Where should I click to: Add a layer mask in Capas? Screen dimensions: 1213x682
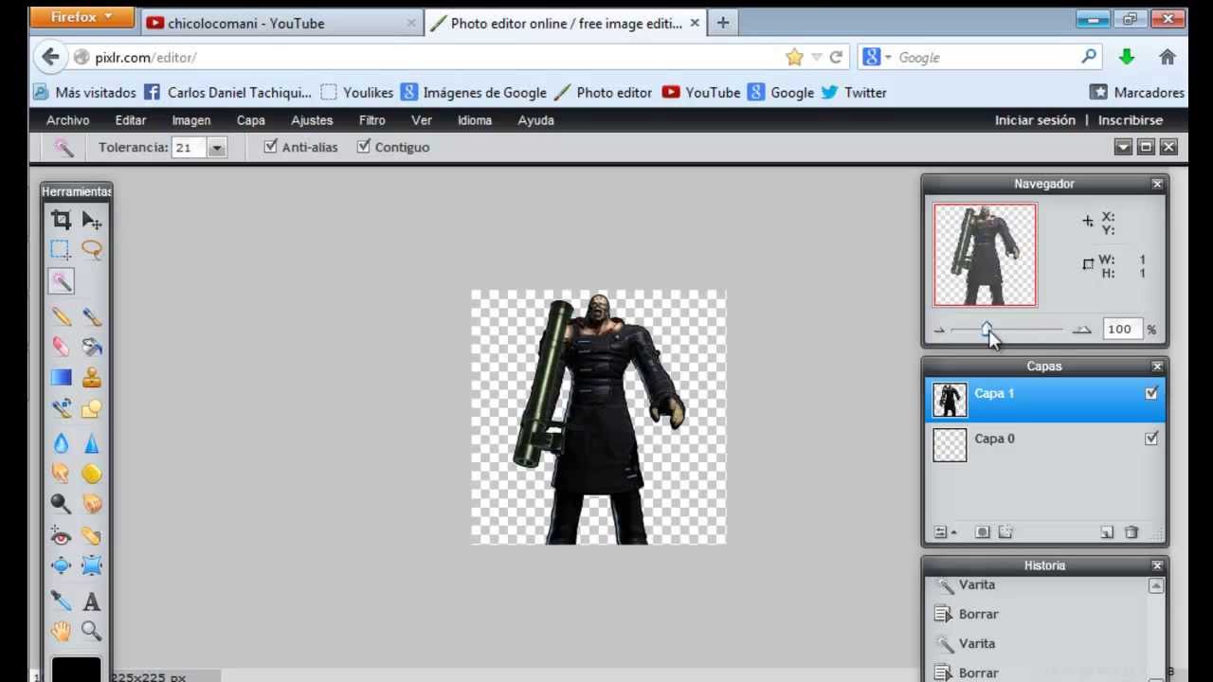click(x=983, y=532)
